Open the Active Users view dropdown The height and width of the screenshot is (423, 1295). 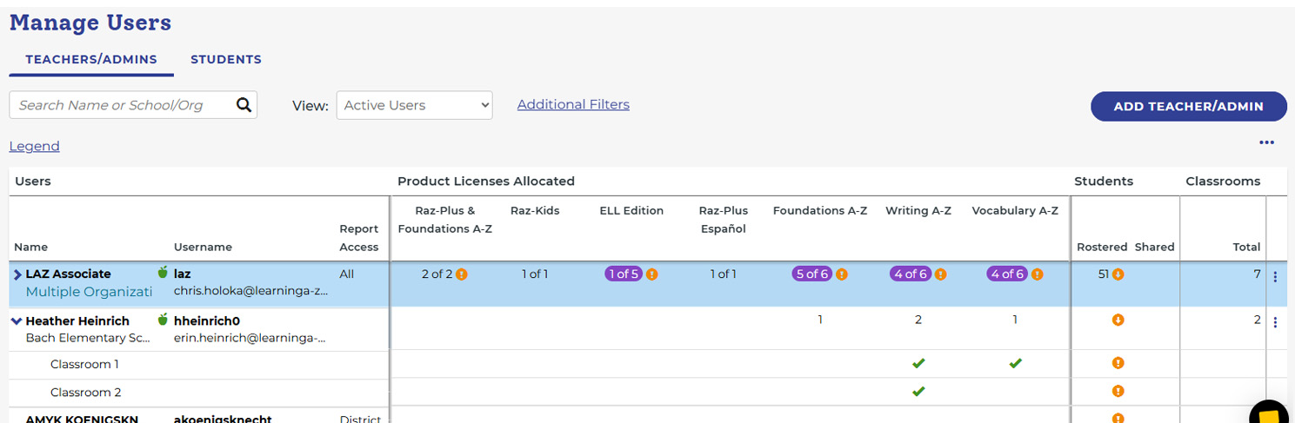pos(414,105)
